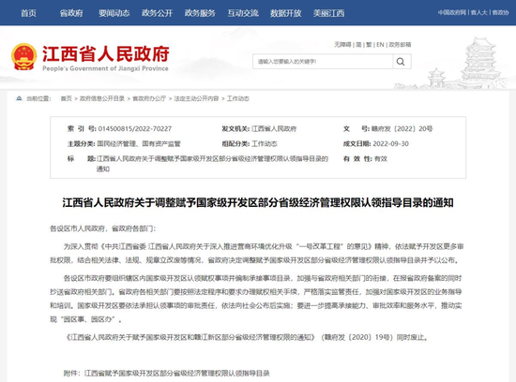Click 工作动态 breadcrumb link
The height and width of the screenshot is (382, 516).
coord(238,98)
